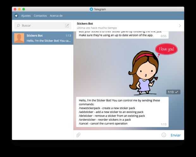Attach a file with the paperclip icon

78,135
